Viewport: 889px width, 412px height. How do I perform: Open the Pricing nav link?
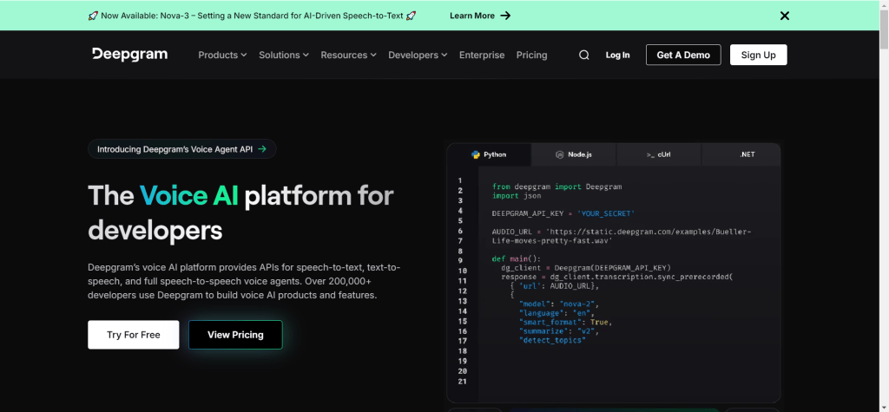click(x=531, y=55)
